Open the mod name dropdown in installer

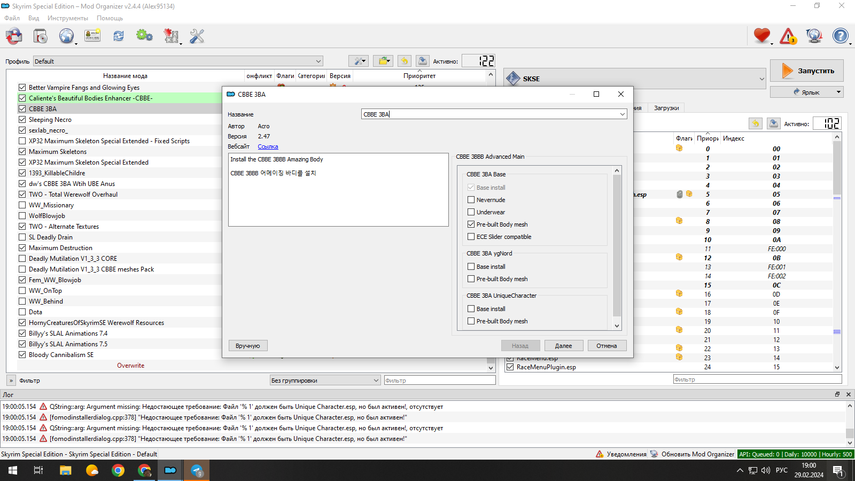622,114
